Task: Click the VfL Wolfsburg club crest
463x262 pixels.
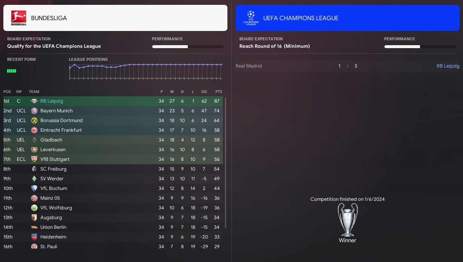Action: point(34,208)
